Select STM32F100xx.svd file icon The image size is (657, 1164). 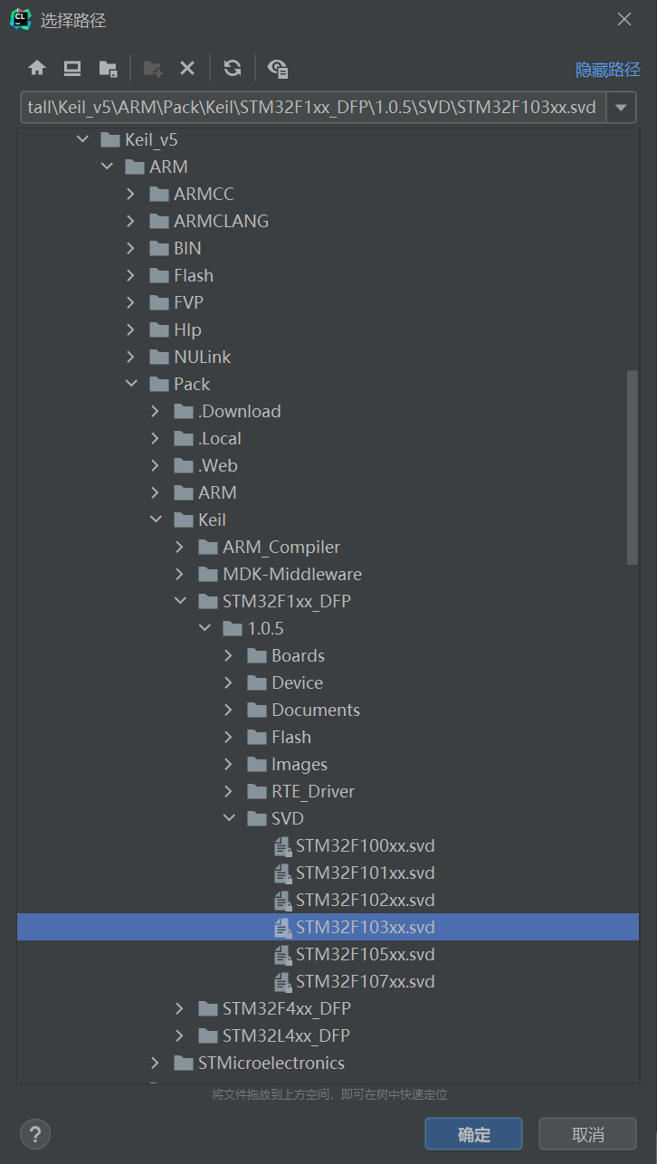(281, 846)
